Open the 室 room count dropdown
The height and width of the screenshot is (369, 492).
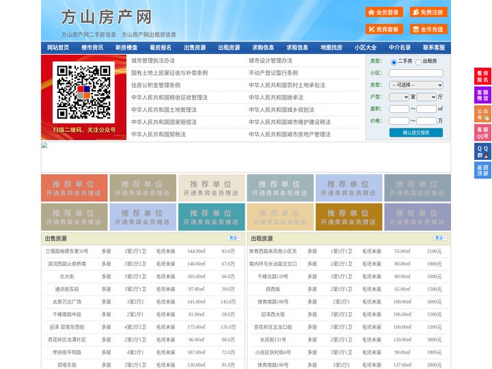[x=399, y=97]
